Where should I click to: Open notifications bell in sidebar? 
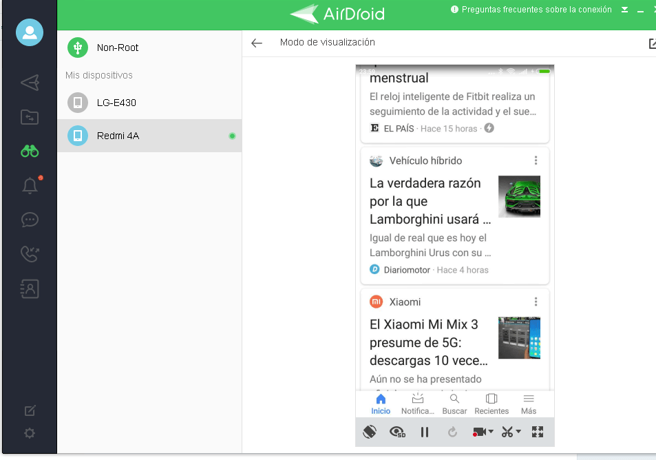30,186
